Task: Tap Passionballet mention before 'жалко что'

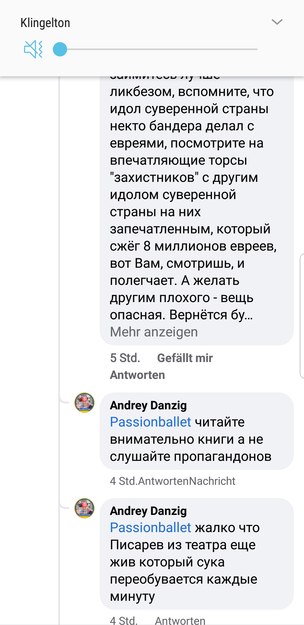Action: pyautogui.click(x=151, y=528)
